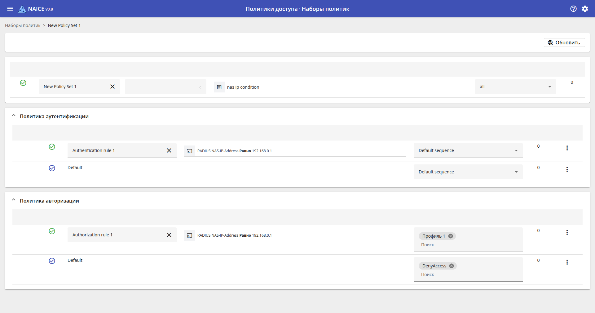Click the Обновить button
This screenshot has width=595, height=313.
564,42
